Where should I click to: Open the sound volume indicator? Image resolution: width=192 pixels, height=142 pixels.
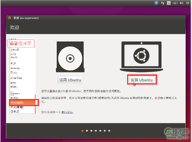click(x=181, y=3)
